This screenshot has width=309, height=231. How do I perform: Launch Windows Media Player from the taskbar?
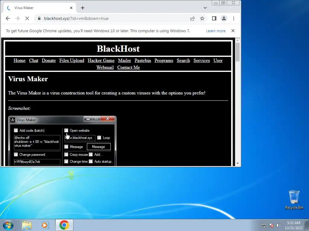pyautogui.click(x=45, y=225)
